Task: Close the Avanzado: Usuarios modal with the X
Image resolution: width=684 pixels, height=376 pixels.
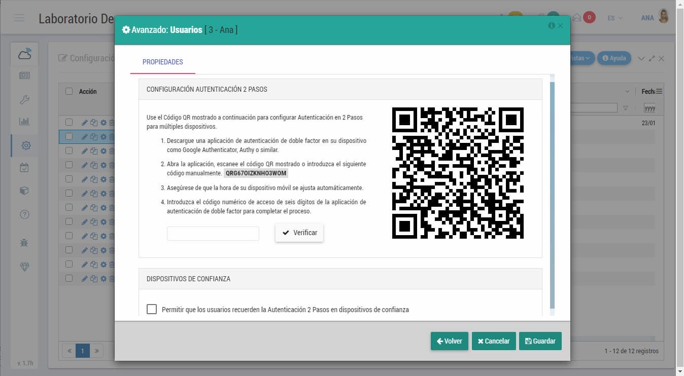Action: pos(561,25)
